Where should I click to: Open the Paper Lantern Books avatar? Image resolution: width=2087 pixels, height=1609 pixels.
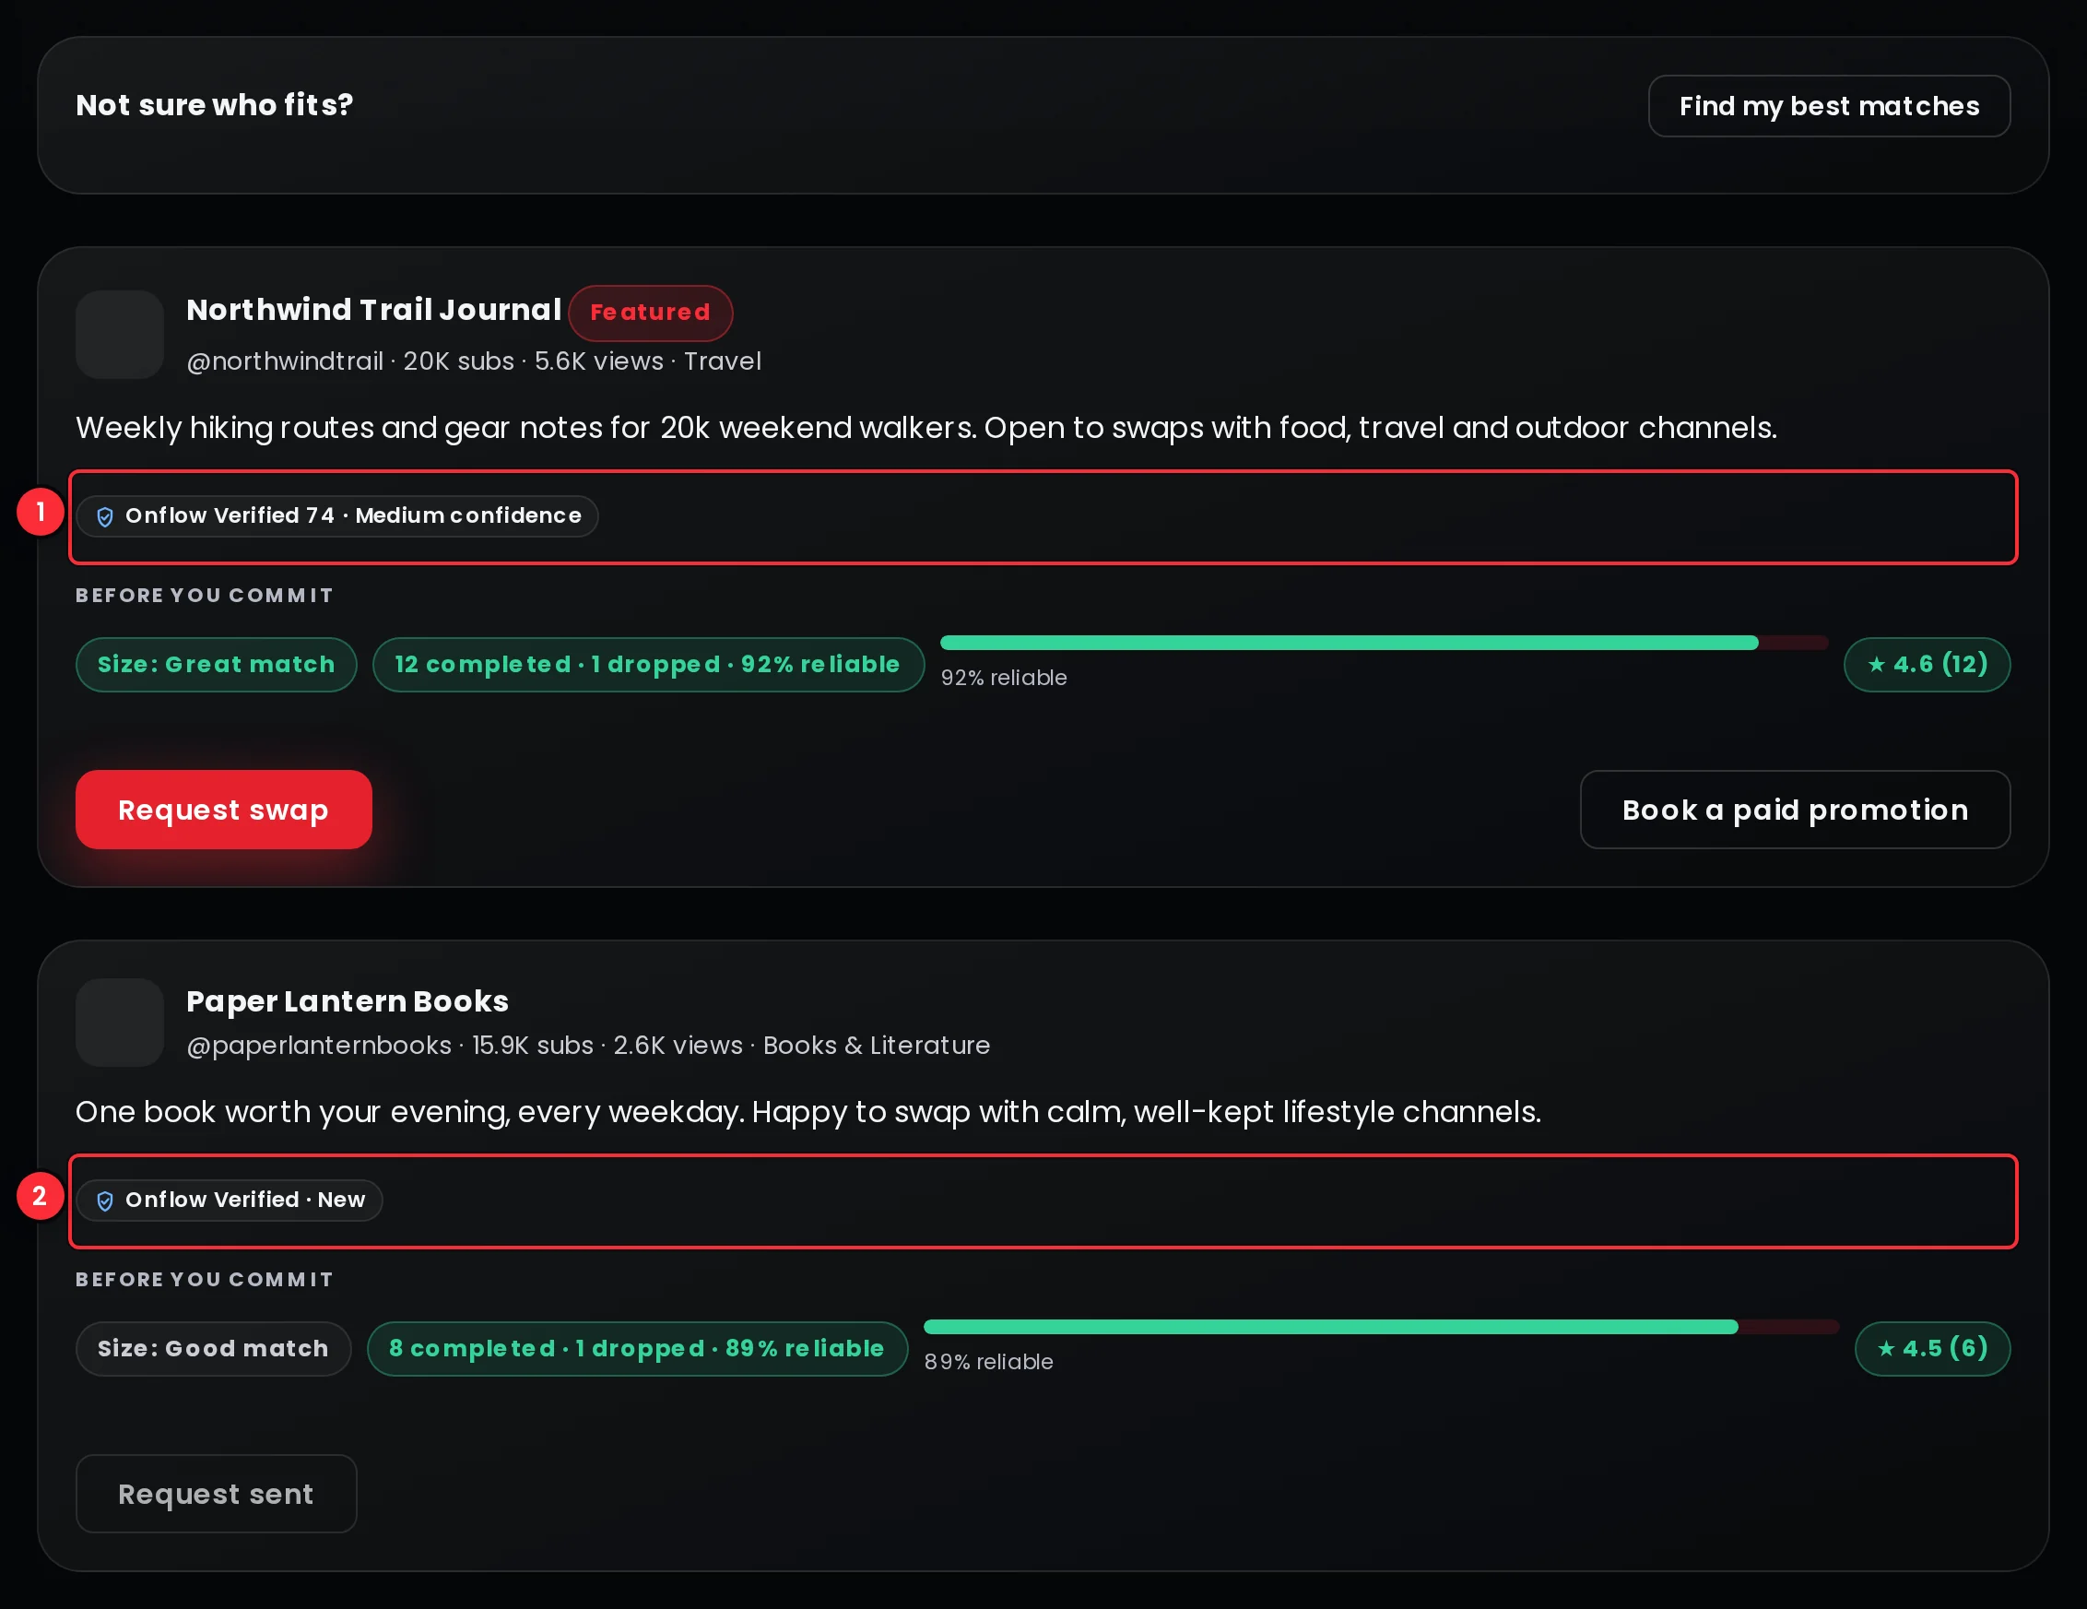coord(120,1022)
